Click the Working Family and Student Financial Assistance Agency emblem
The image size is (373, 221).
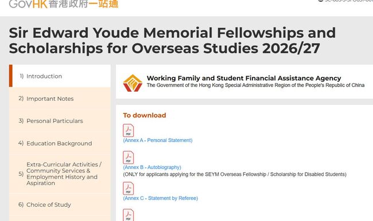point(133,83)
